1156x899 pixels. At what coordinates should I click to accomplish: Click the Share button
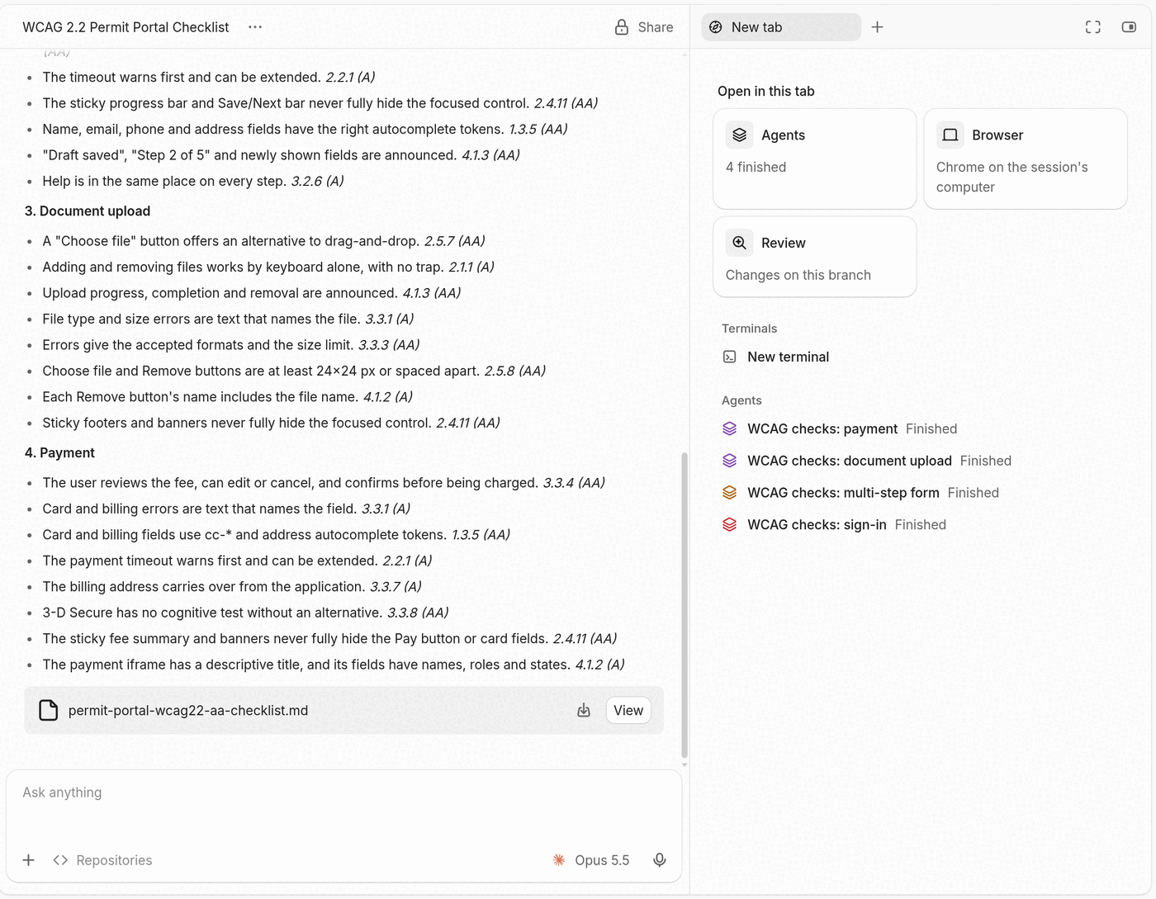(x=644, y=27)
